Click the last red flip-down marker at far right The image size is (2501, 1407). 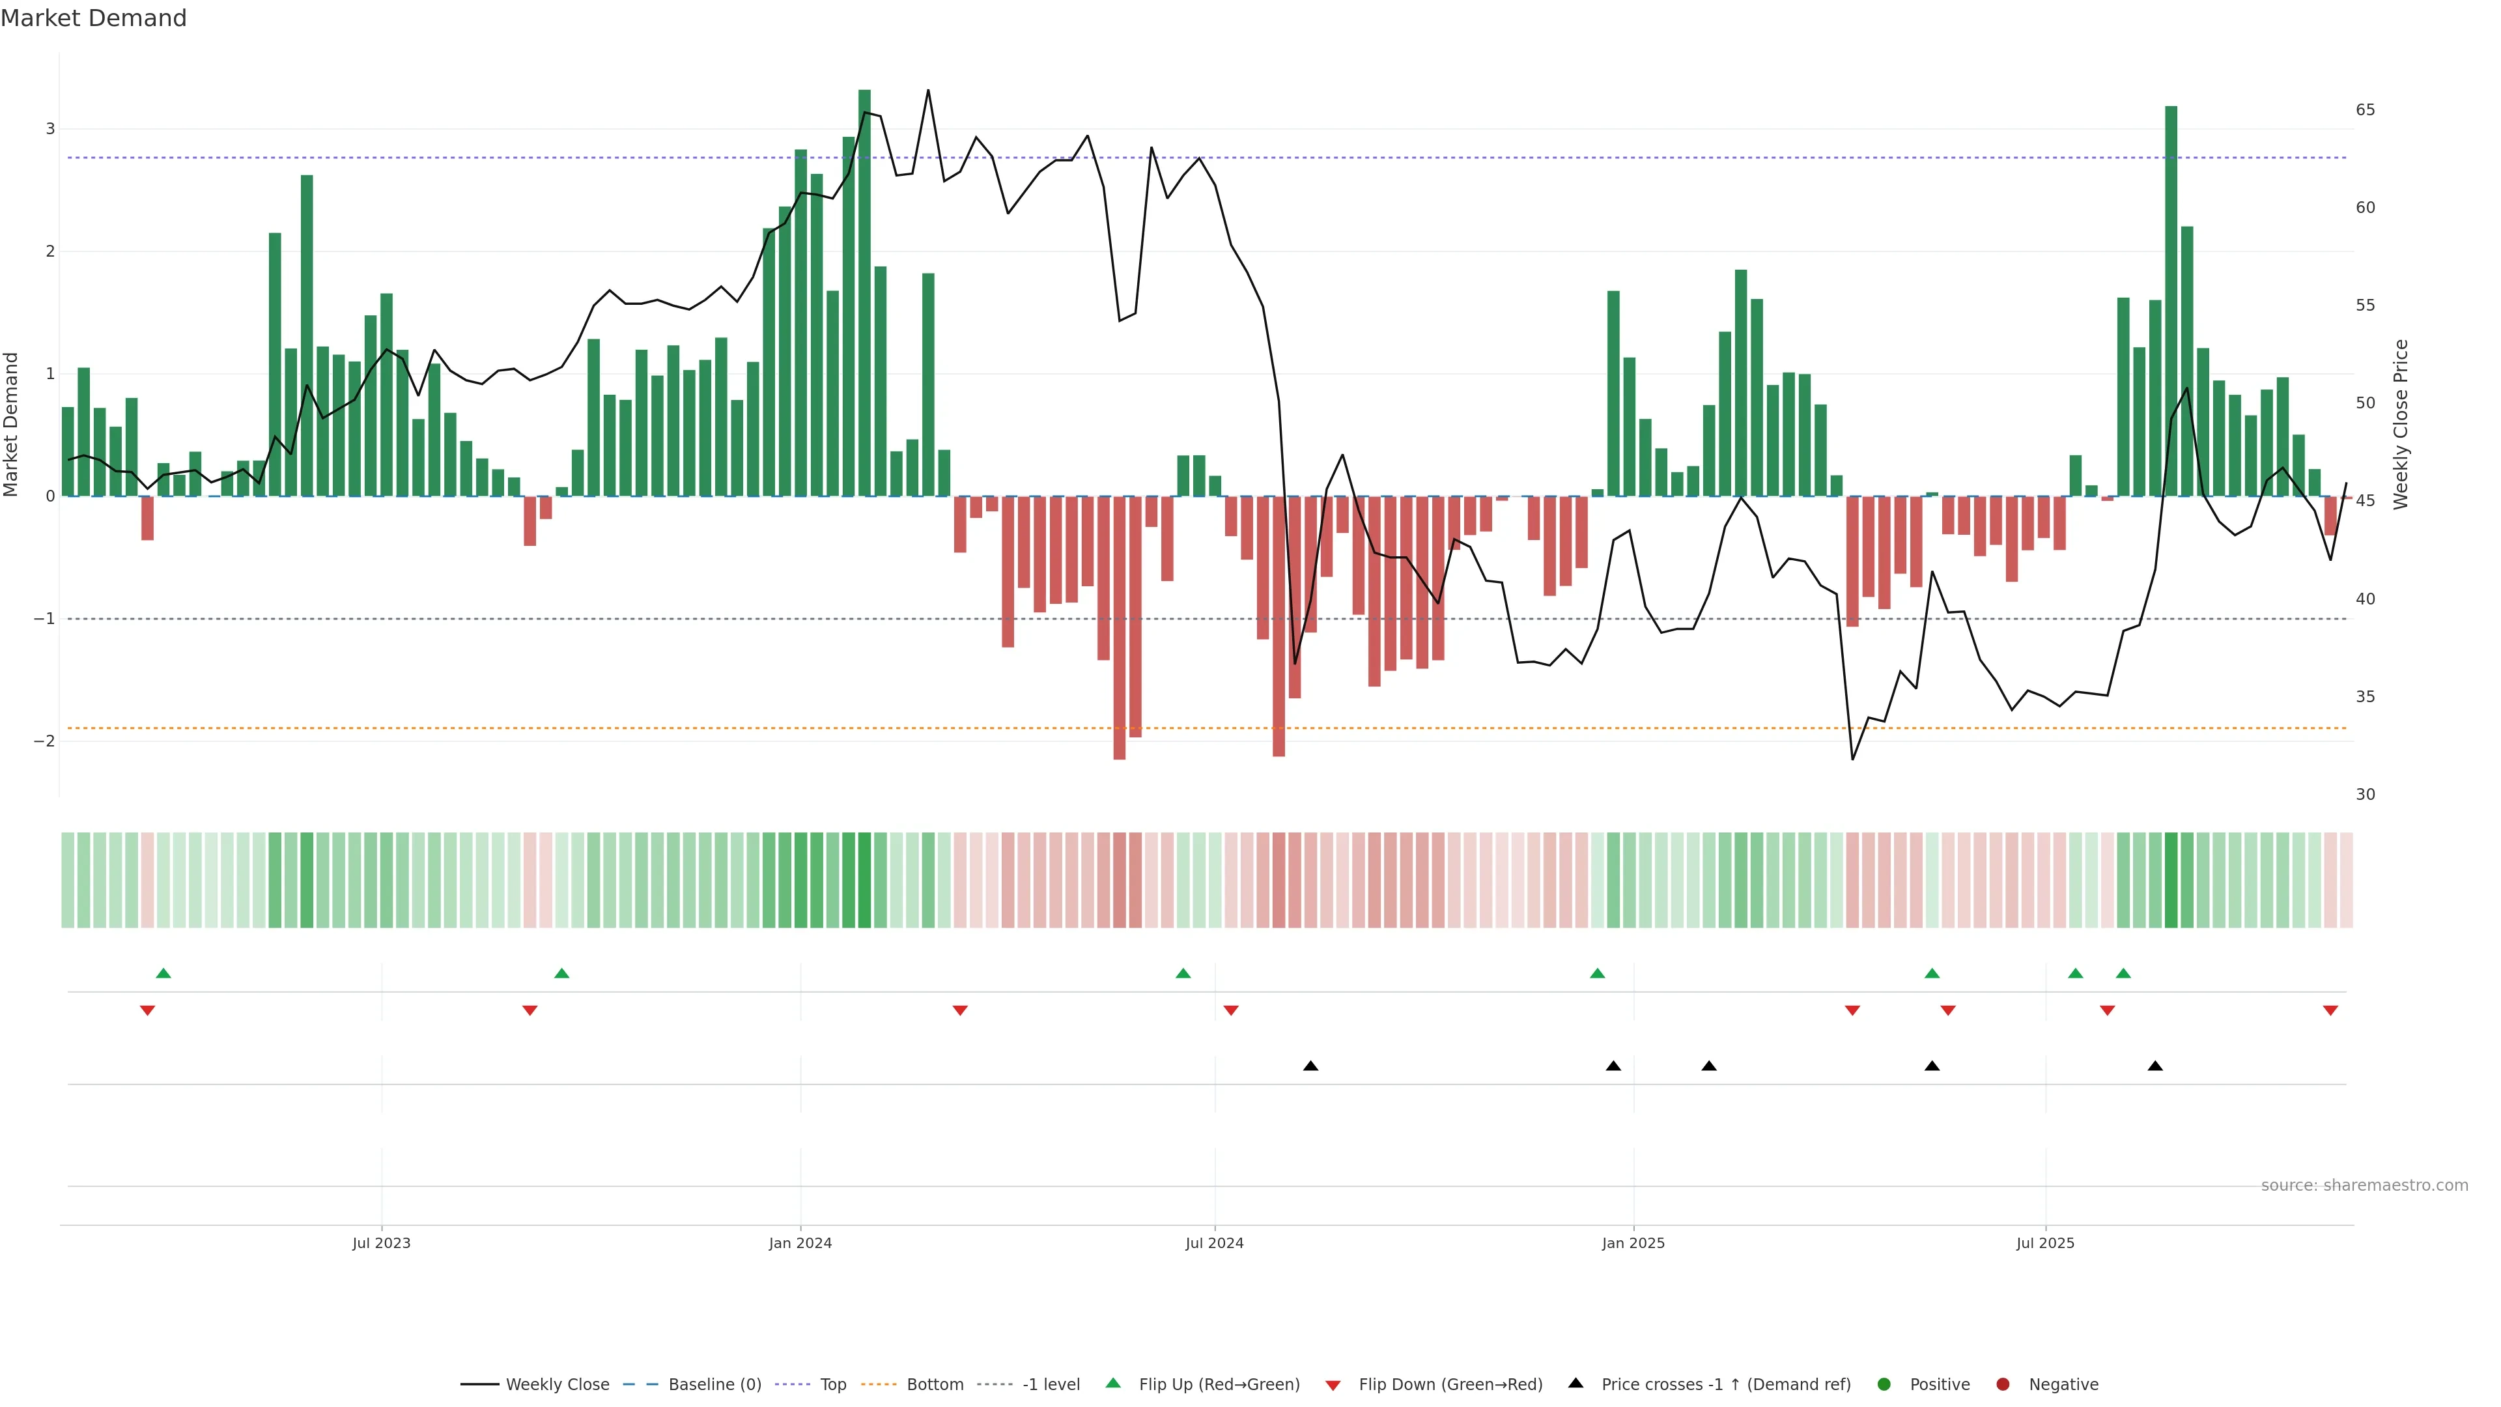click(2330, 1011)
